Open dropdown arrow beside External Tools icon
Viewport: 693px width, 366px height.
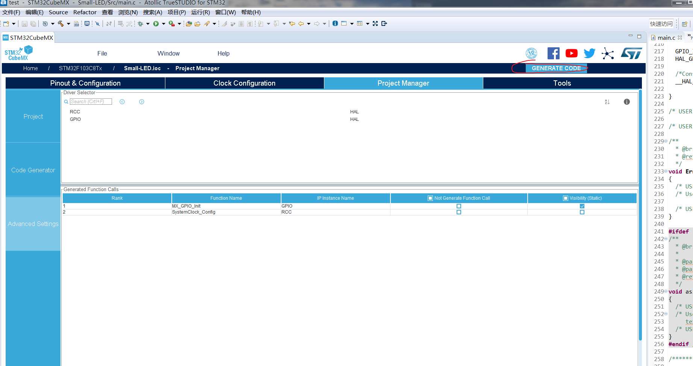[x=179, y=24]
